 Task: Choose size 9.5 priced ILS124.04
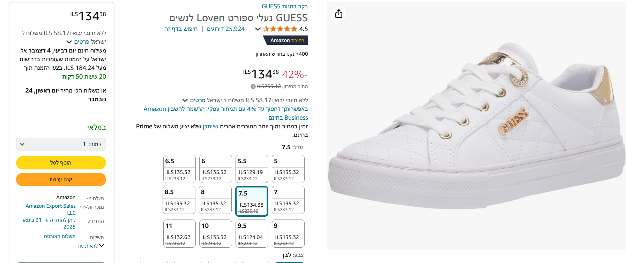[x=252, y=233]
